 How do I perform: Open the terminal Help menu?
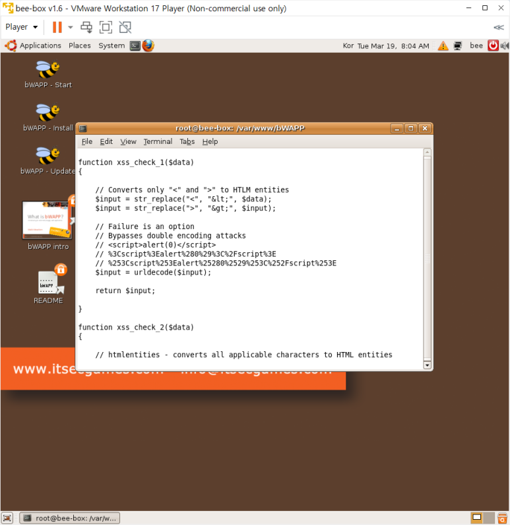[x=210, y=141]
